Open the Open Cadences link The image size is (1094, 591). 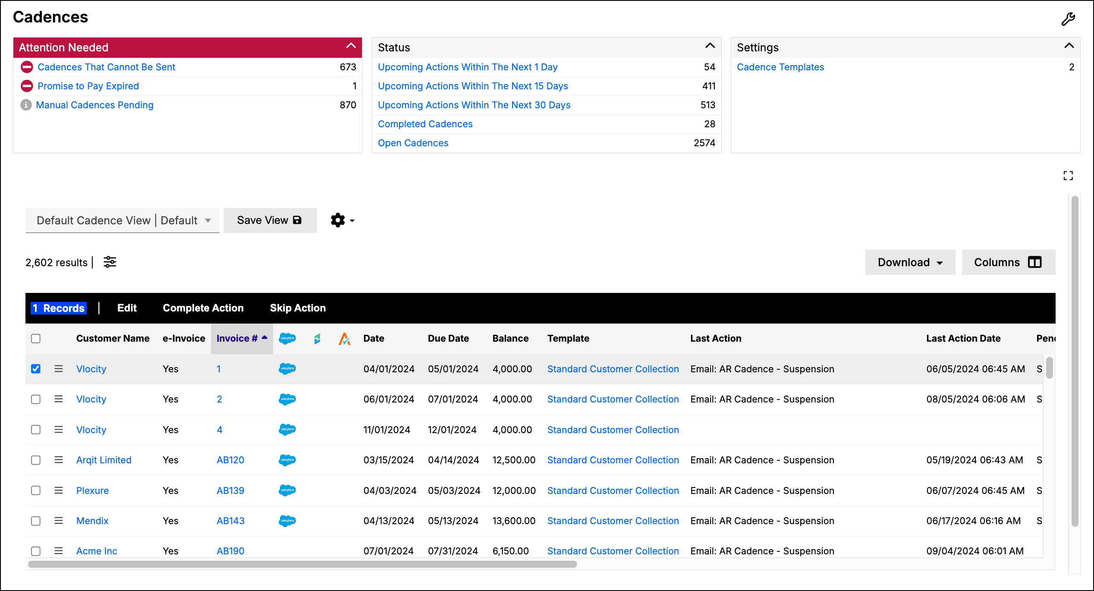pos(413,143)
